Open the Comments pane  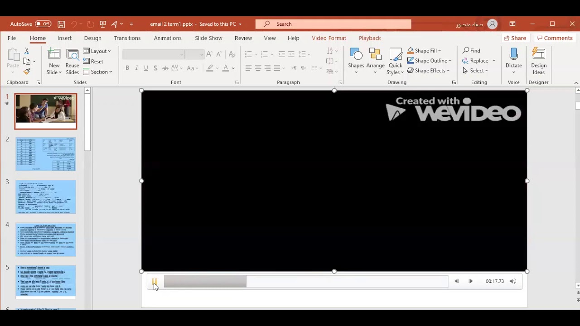(x=555, y=38)
